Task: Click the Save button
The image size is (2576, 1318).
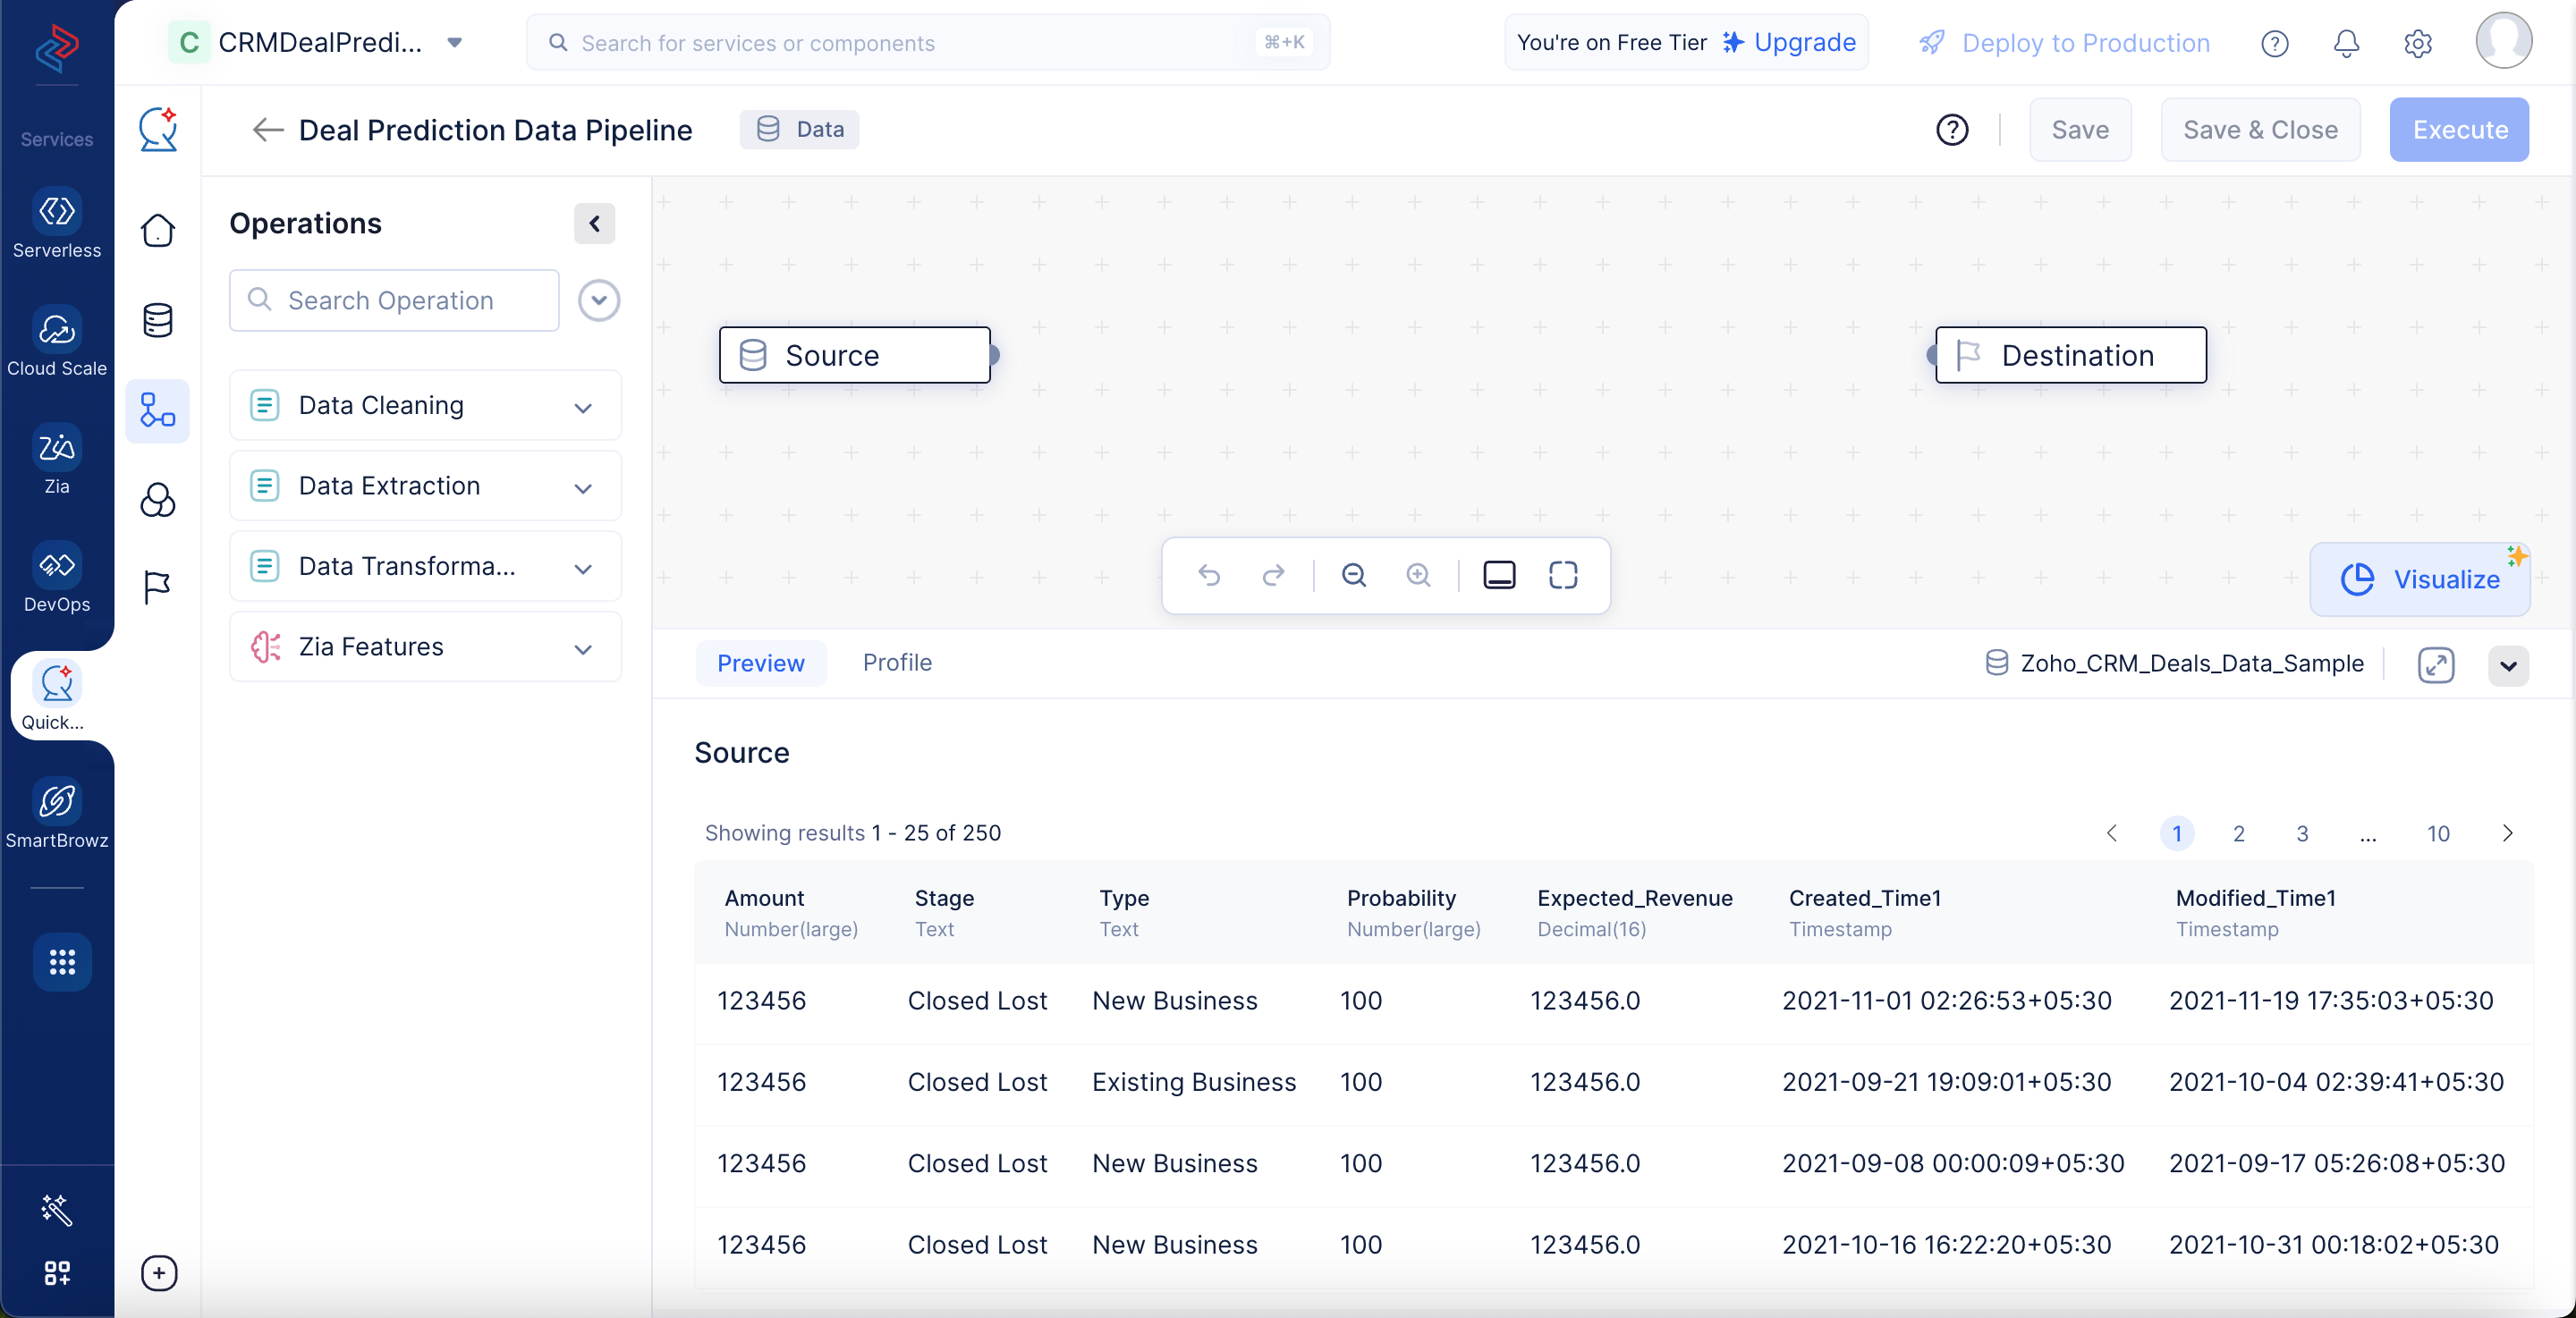Action: click(2080, 130)
